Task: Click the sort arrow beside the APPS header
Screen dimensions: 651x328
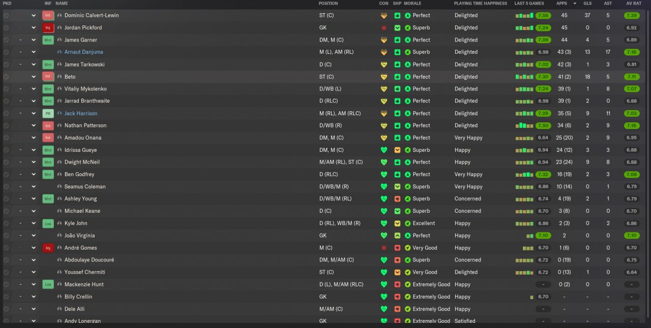Action: (x=575, y=3)
